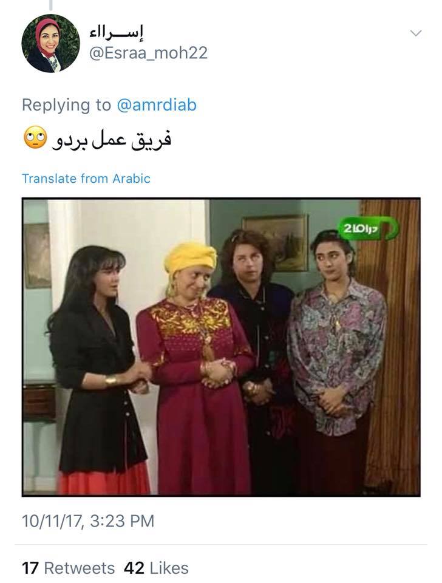Screen dimensions: 442x583
Task: Click Translate from Arabic
Action: (x=86, y=179)
